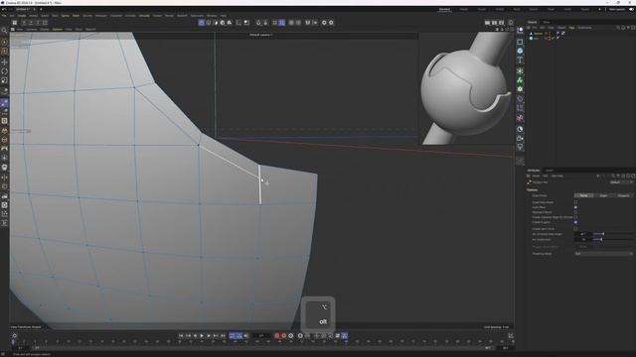Go to the end of the animation
636x357 pixels.
point(223,335)
